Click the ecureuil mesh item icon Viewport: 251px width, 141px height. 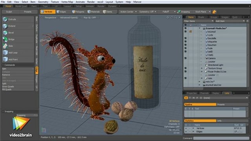tap(206, 32)
